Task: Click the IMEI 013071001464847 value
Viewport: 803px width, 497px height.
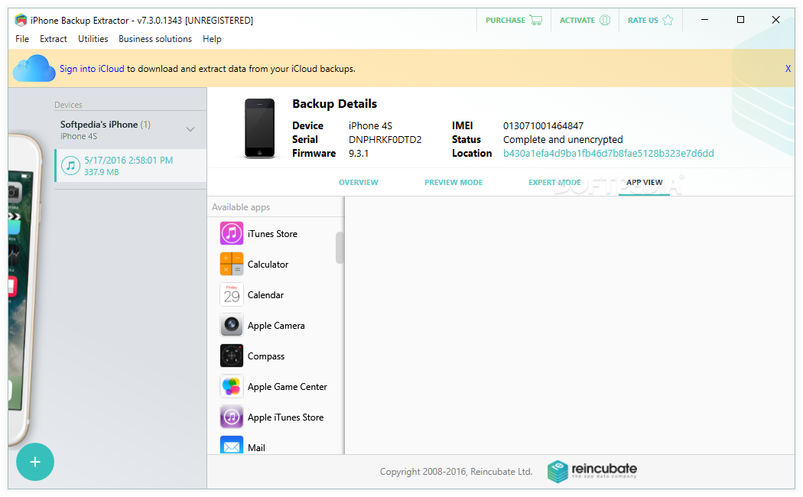Action: coord(543,125)
